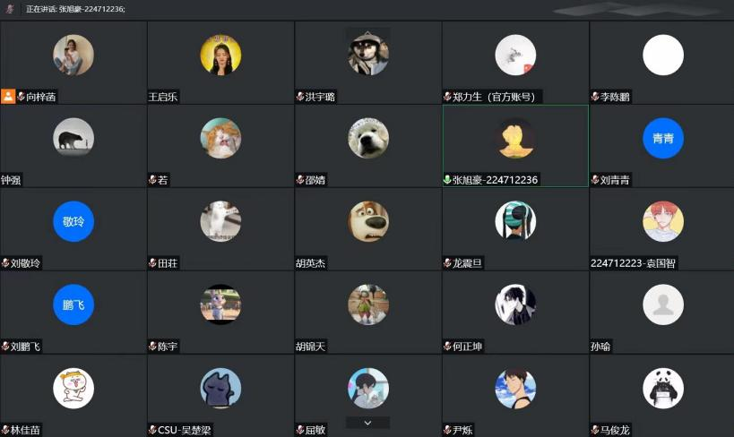Click the name label 224712223-袁国智

[x=633, y=263]
